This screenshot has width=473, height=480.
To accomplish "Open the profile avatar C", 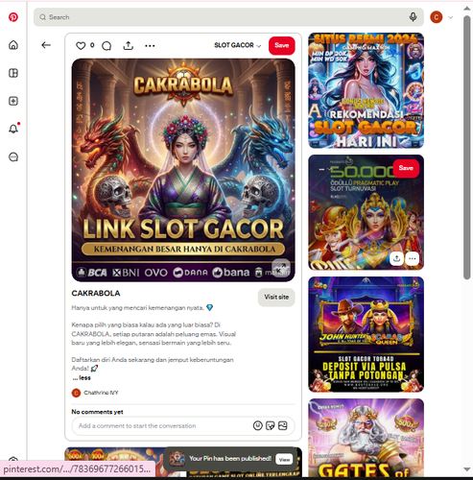I will coord(437,17).
